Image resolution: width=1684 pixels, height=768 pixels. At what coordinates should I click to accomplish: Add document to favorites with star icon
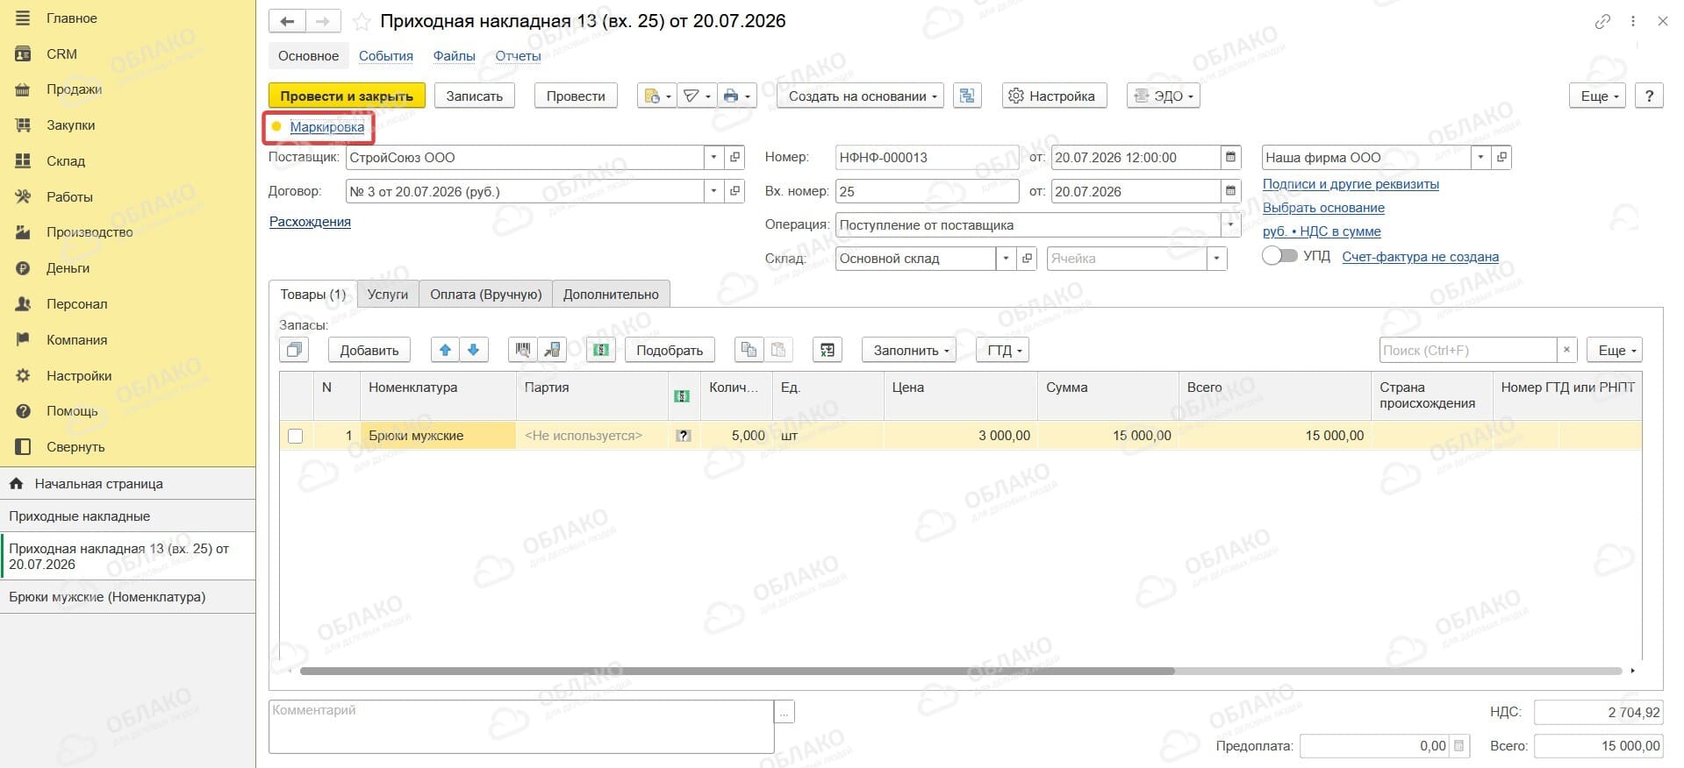[361, 22]
